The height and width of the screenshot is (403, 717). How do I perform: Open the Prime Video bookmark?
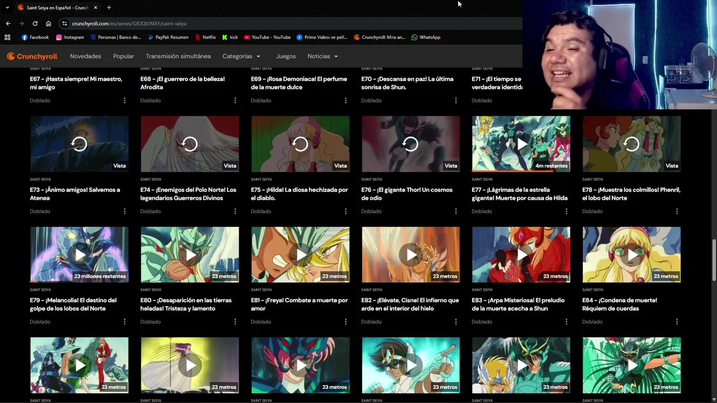pos(322,38)
